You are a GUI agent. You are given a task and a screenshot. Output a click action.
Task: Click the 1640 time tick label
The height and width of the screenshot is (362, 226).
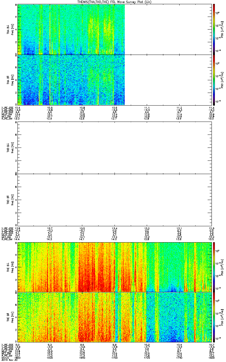[x=82, y=358]
